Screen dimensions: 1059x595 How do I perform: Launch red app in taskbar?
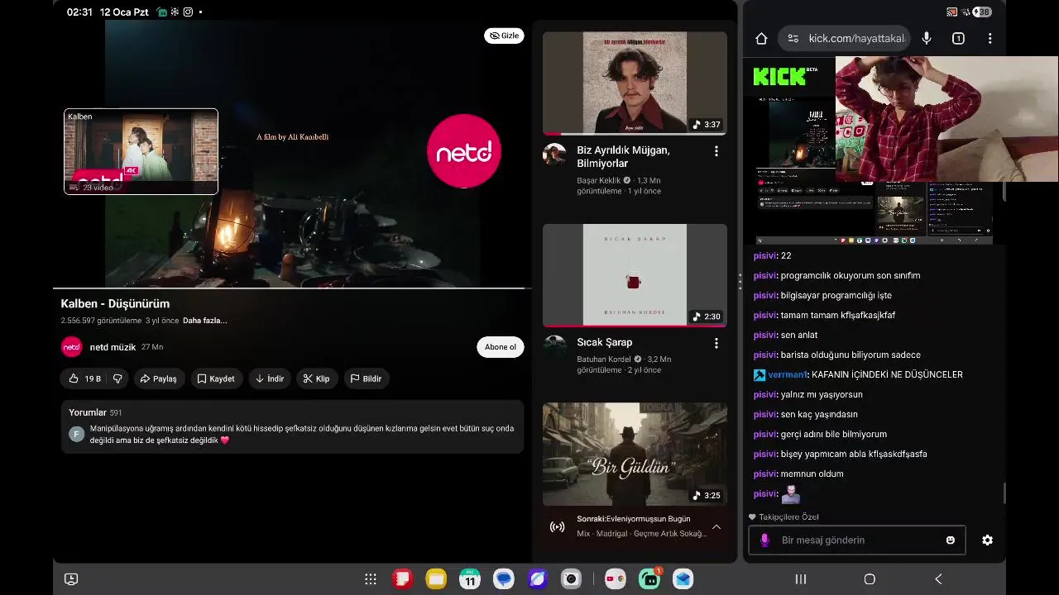(402, 579)
